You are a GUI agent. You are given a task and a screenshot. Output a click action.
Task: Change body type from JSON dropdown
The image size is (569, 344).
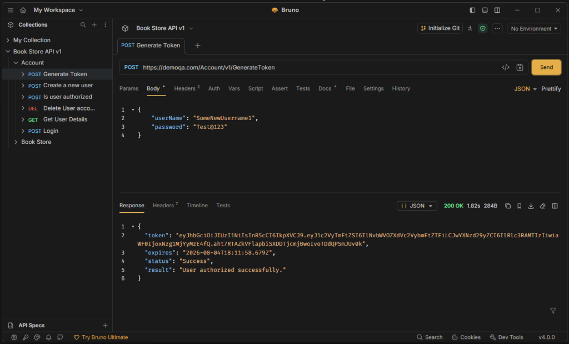click(x=525, y=89)
